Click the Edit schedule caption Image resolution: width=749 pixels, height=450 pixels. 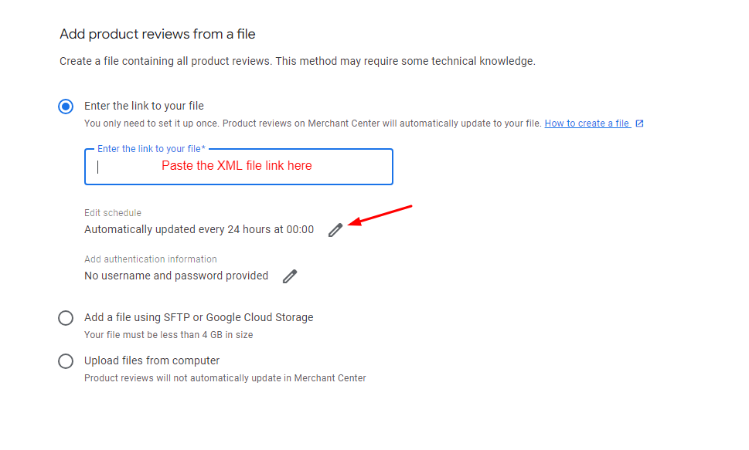click(x=113, y=213)
